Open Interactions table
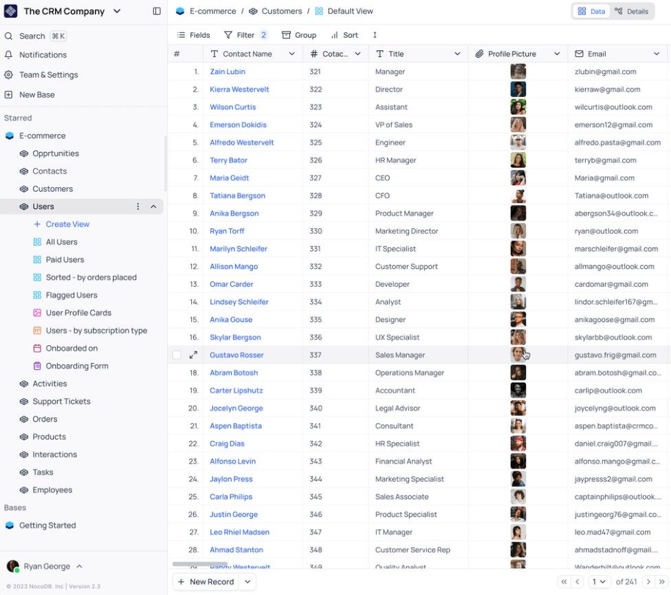 pyautogui.click(x=54, y=455)
